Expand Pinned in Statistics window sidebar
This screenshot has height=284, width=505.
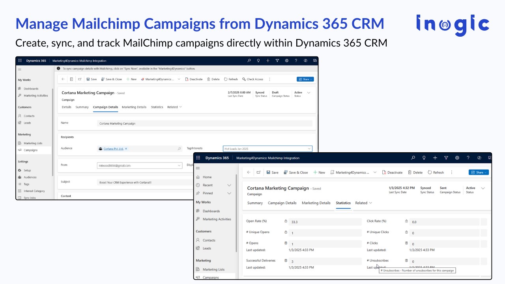pos(213,193)
